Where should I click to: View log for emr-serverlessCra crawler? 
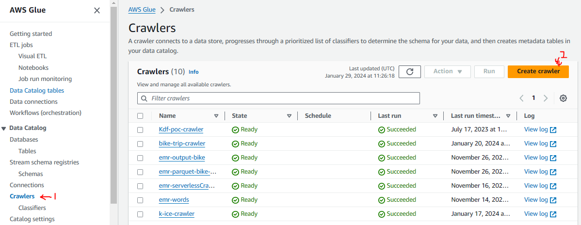(540, 186)
